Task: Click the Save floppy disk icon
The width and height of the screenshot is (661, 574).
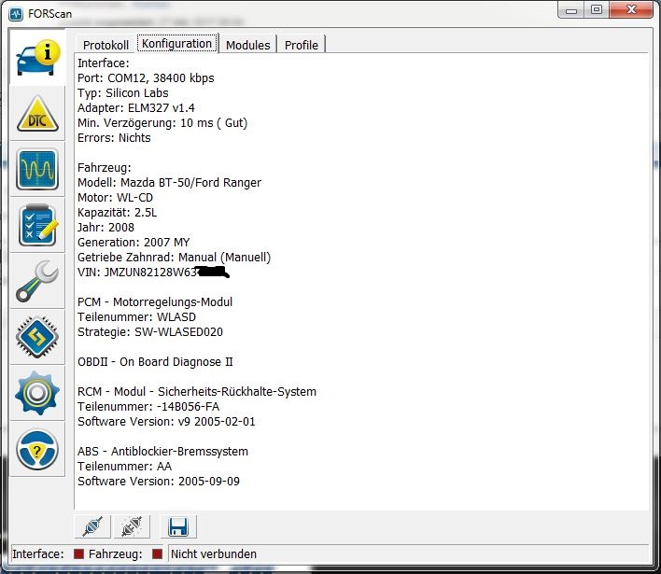Action: (x=178, y=526)
